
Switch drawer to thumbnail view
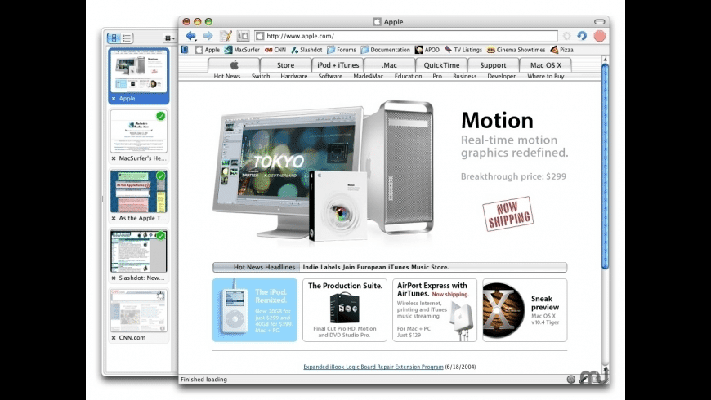(x=114, y=38)
